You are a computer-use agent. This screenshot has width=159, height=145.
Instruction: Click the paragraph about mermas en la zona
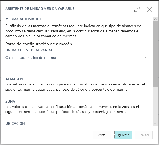[72, 109]
